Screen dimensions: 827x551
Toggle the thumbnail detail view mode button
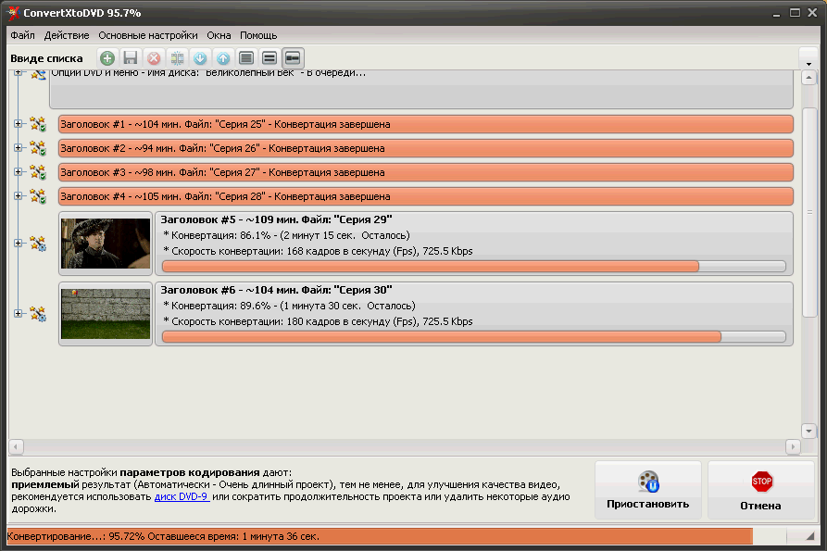pyautogui.click(x=292, y=58)
